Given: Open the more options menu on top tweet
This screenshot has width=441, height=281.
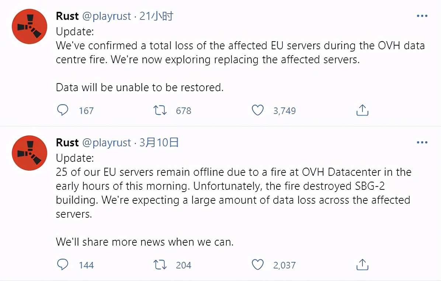Looking at the screenshot, I should [x=422, y=15].
